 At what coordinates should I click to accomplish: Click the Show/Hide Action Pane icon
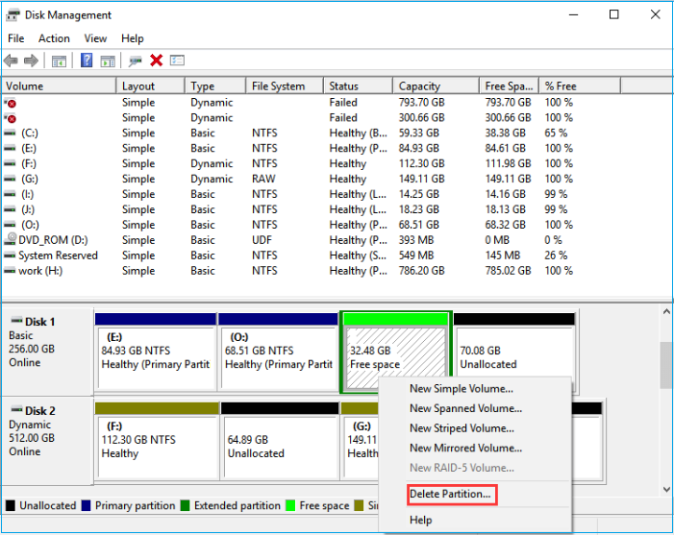[x=108, y=61]
